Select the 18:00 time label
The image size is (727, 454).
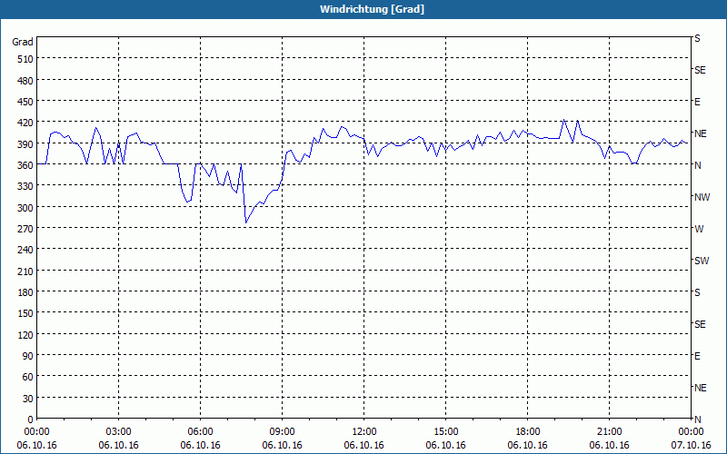click(528, 432)
